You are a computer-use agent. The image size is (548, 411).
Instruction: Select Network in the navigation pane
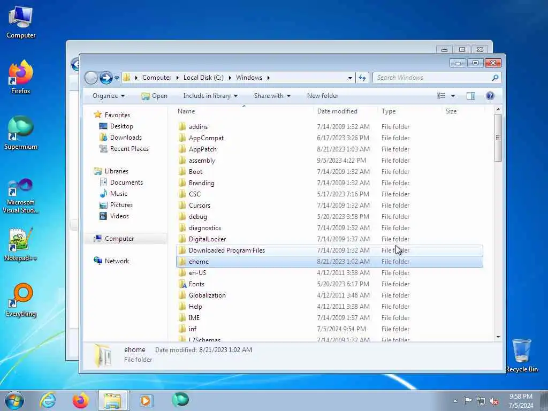(117, 261)
